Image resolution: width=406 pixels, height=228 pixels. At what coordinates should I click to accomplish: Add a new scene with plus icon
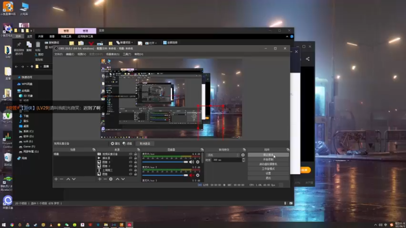click(56, 179)
